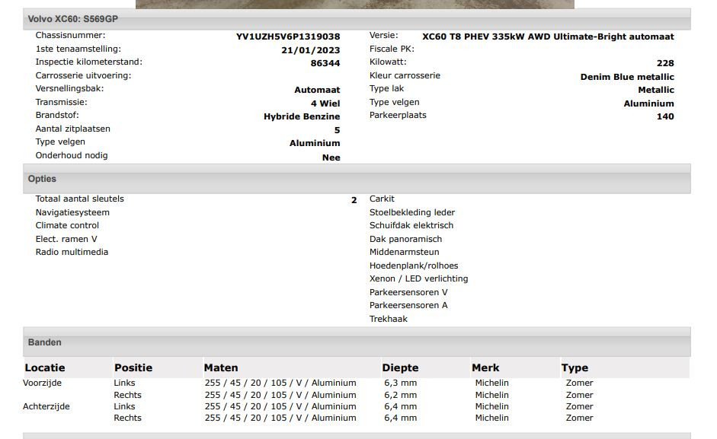Viewport: 717px width, 439px height.
Task: Select the "Denim Blue metallic" colour value
Action: [626, 77]
